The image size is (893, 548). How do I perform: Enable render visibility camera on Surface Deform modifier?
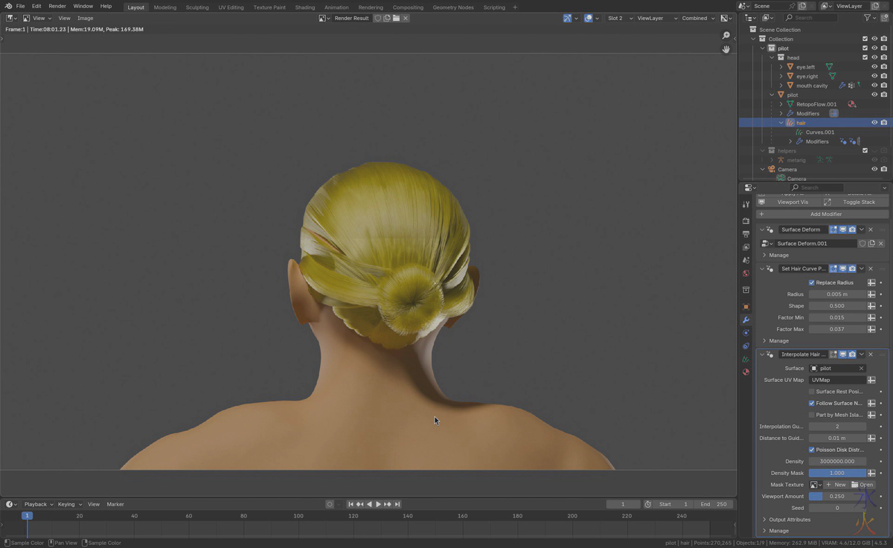852,229
